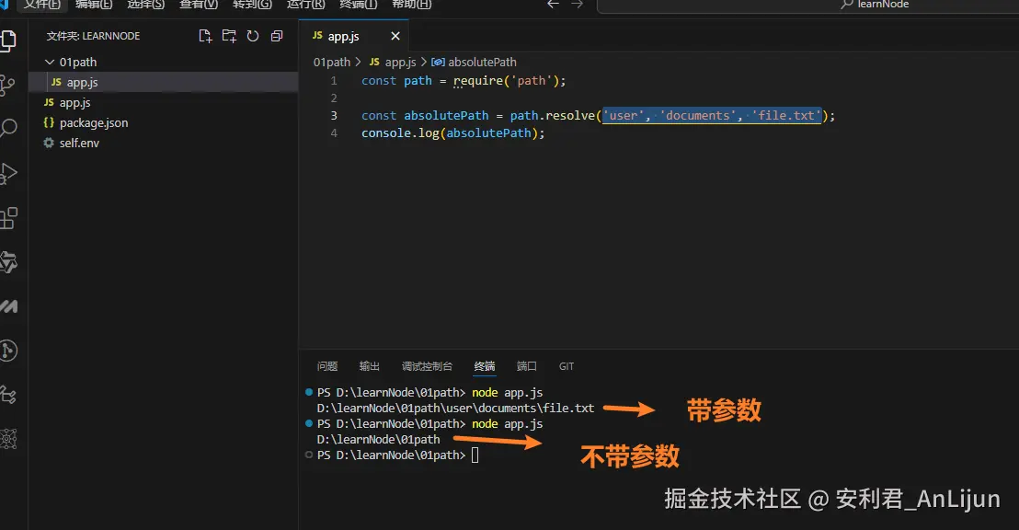
Task: Open the 文件(F) menu
Action: click(42, 5)
